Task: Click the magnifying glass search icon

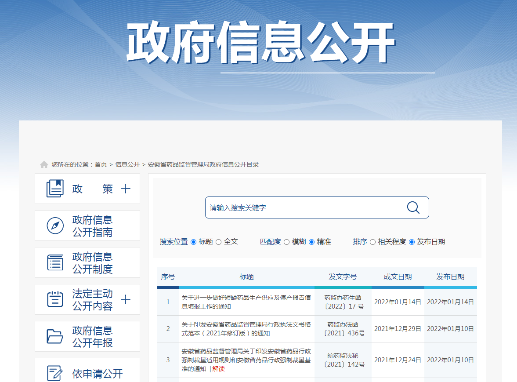Action: pos(413,207)
